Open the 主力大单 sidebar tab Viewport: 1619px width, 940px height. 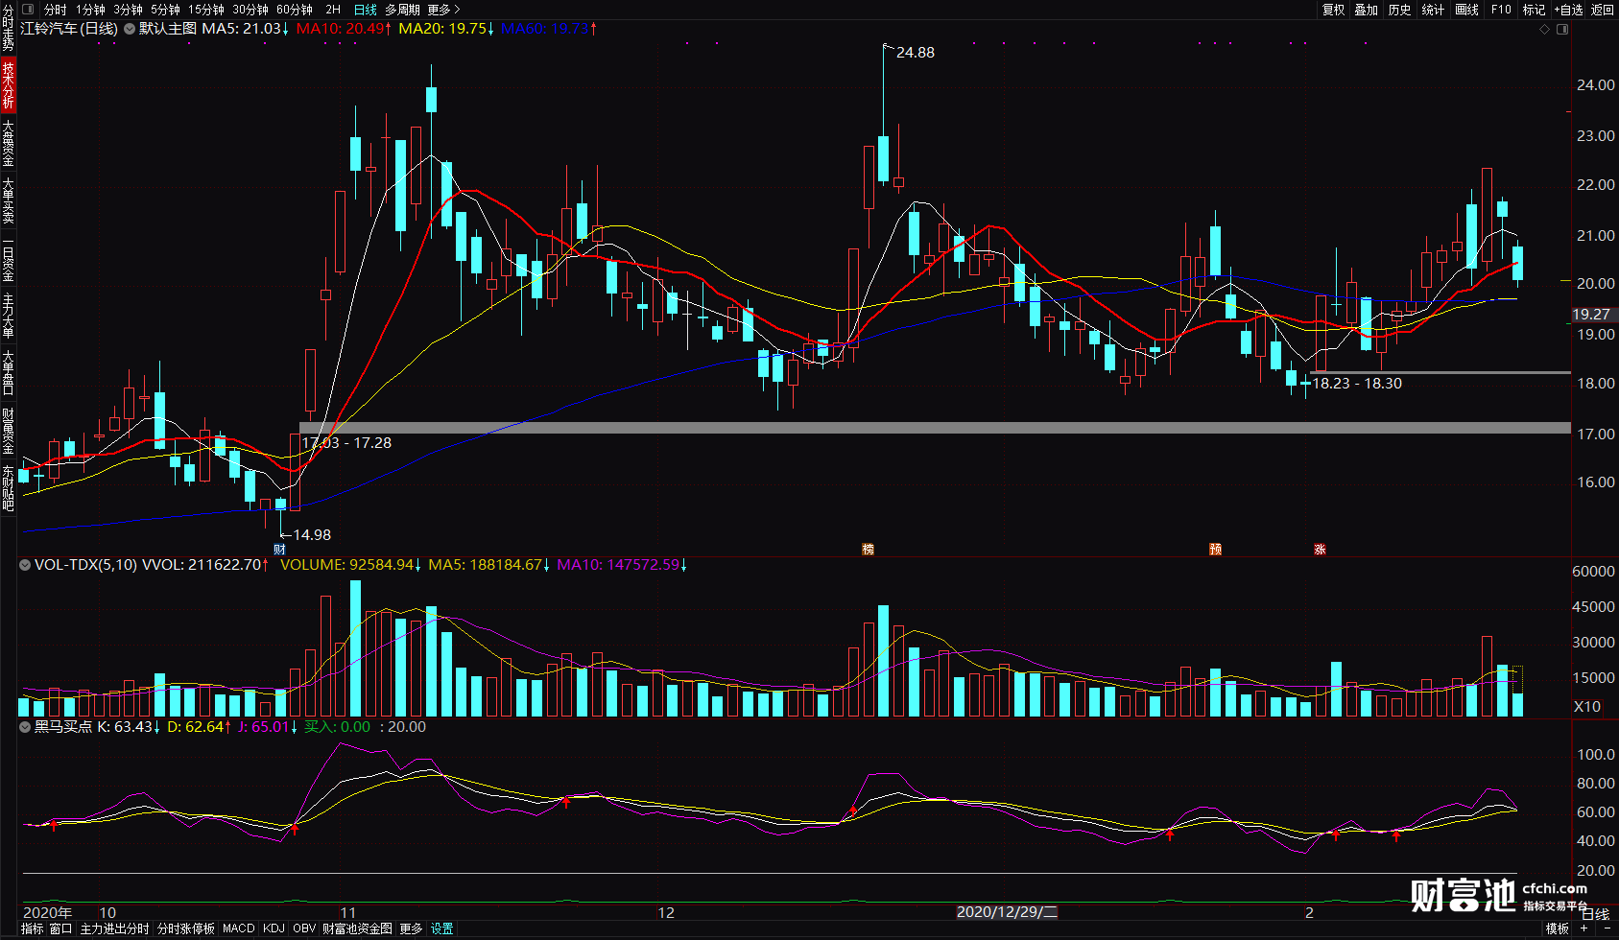8,317
